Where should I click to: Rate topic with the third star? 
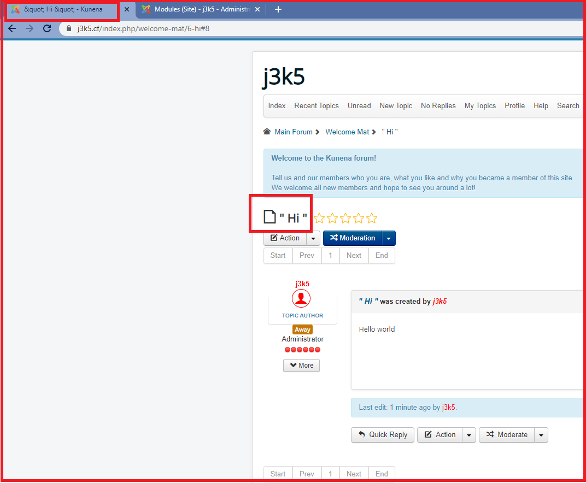coord(345,218)
